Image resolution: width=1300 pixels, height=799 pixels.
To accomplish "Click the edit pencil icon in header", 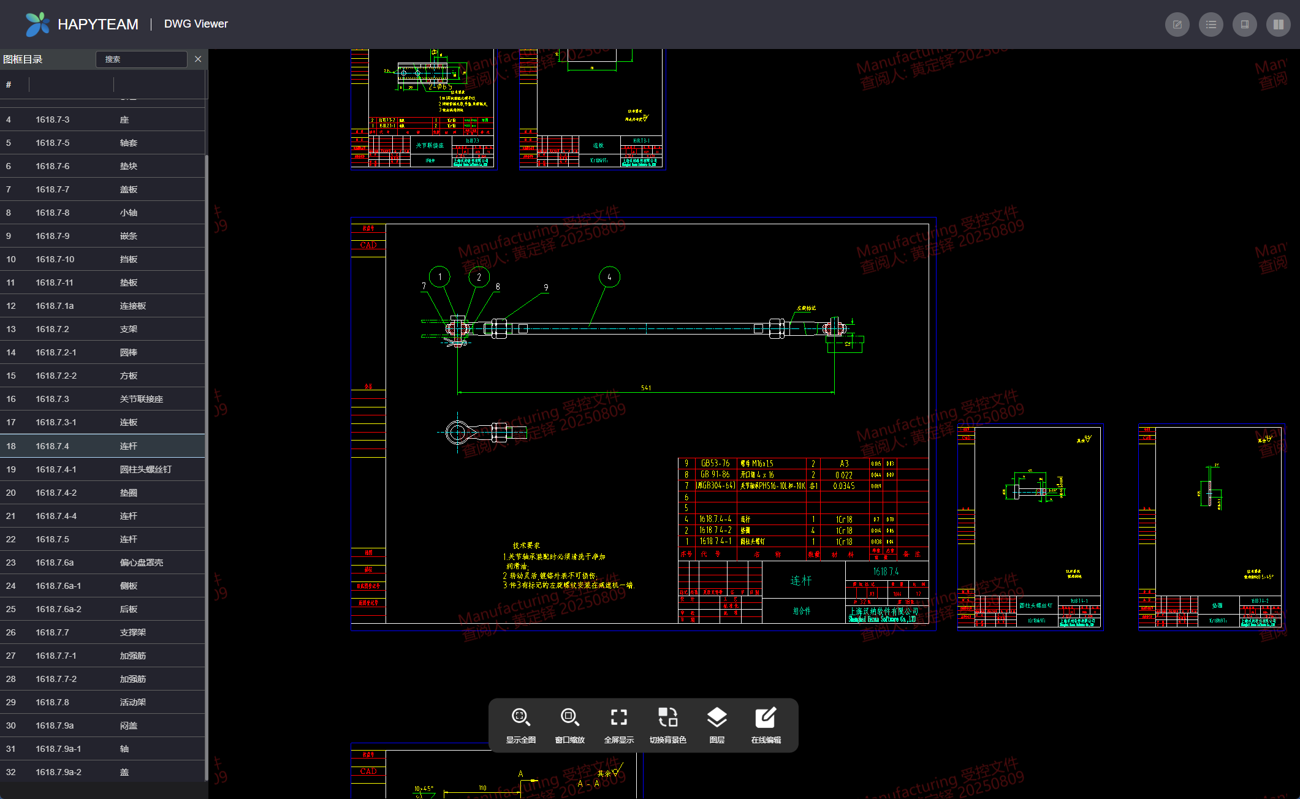I will (1177, 25).
